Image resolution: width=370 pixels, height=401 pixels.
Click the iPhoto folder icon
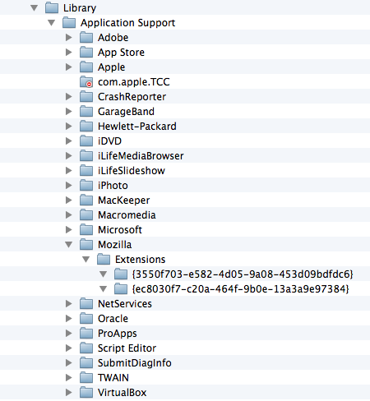(x=86, y=185)
